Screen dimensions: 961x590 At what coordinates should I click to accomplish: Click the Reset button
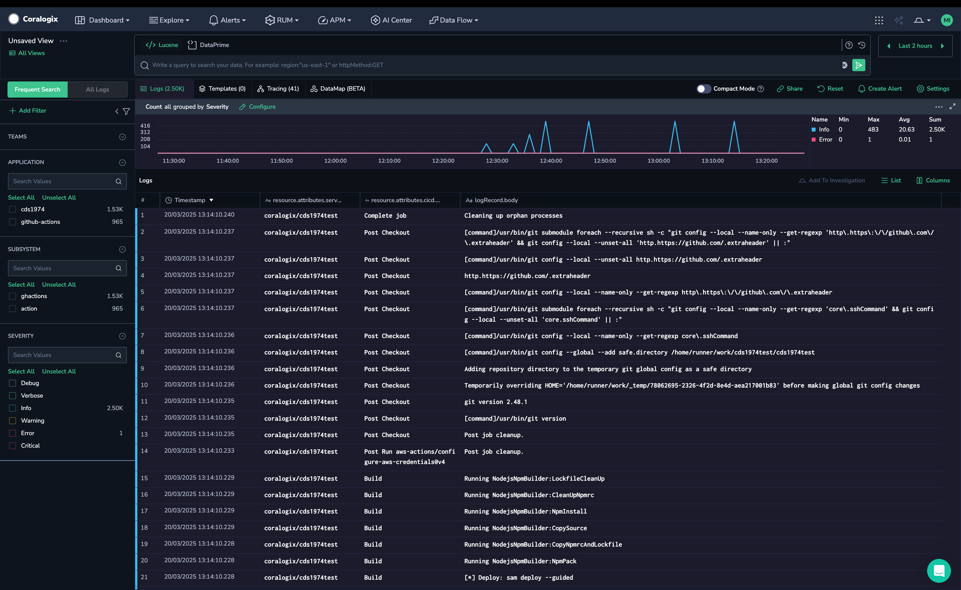[x=830, y=89]
